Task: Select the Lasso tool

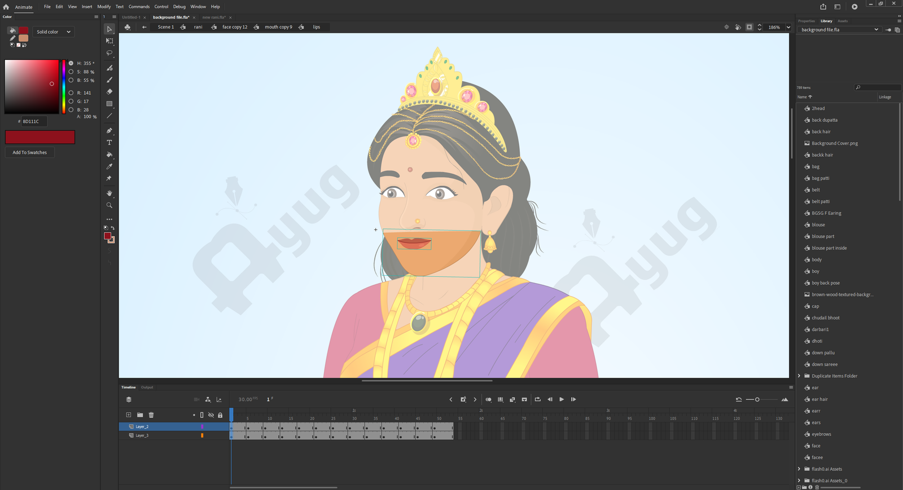Action: (109, 53)
